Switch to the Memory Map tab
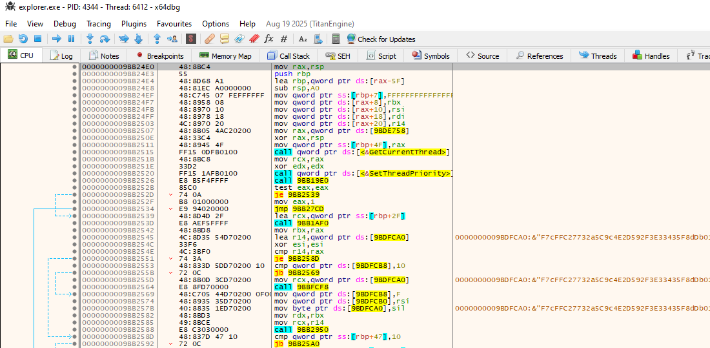Image resolution: width=710 pixels, height=348 pixels. coord(225,56)
